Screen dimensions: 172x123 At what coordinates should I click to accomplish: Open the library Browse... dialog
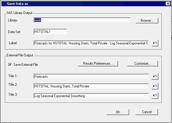click(147, 20)
